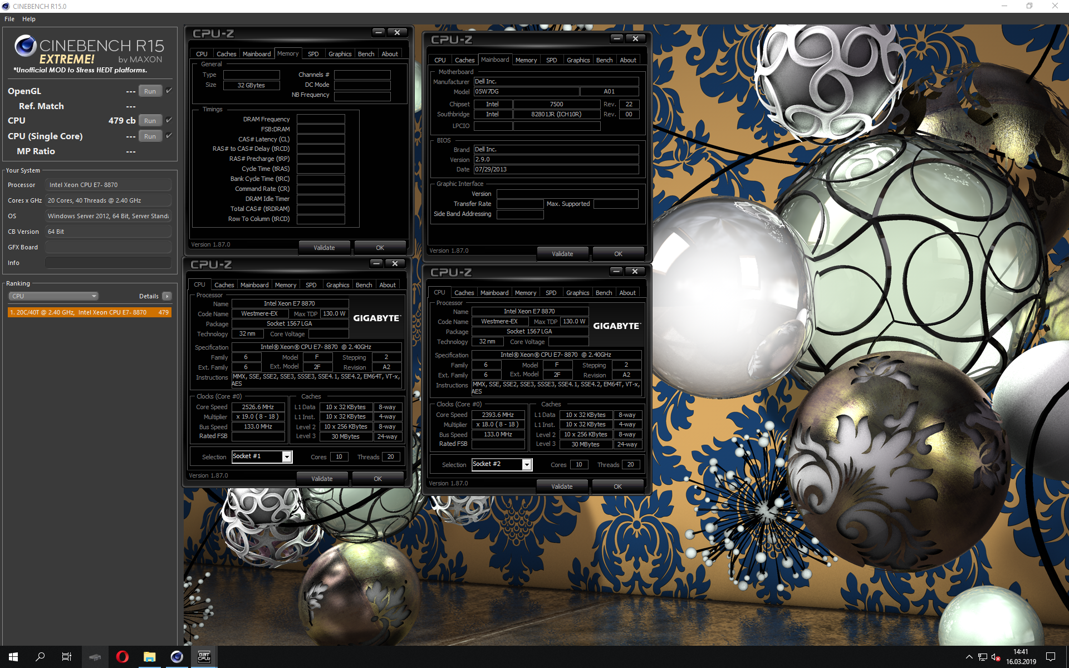Minimize the Mainboard CPU-Z window
The image size is (1069, 668).
click(x=617, y=38)
